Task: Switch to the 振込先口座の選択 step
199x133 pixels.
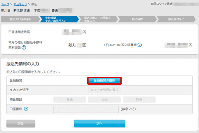Action: 21,19
